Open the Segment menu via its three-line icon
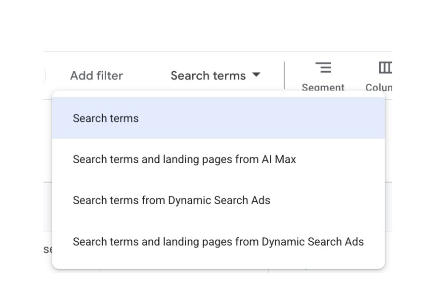Screen dimensions: 428x300 323,68
